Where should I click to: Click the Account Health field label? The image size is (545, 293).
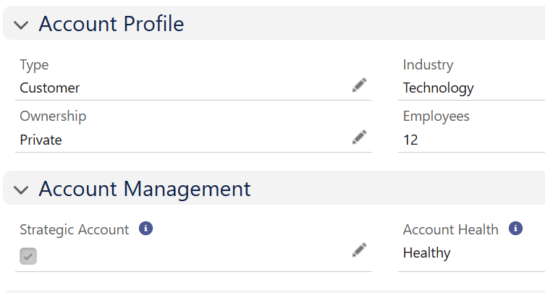pyautogui.click(x=450, y=230)
